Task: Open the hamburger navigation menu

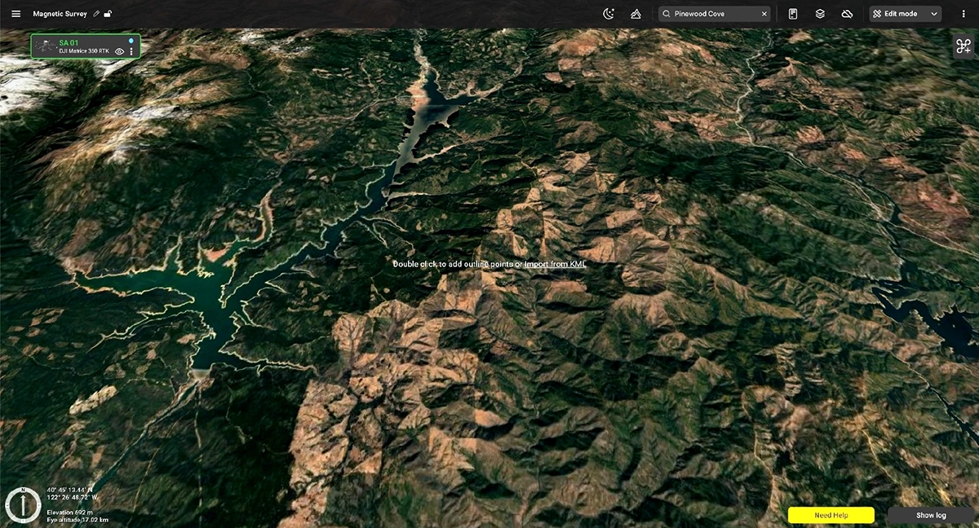Action: (x=15, y=14)
